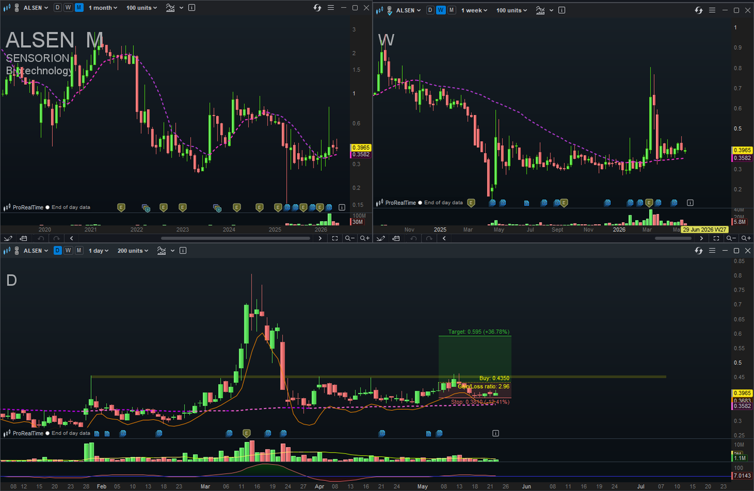Click link-group chain icon in weekly chart
The height and width of the screenshot is (491, 754).
click(390, 10)
